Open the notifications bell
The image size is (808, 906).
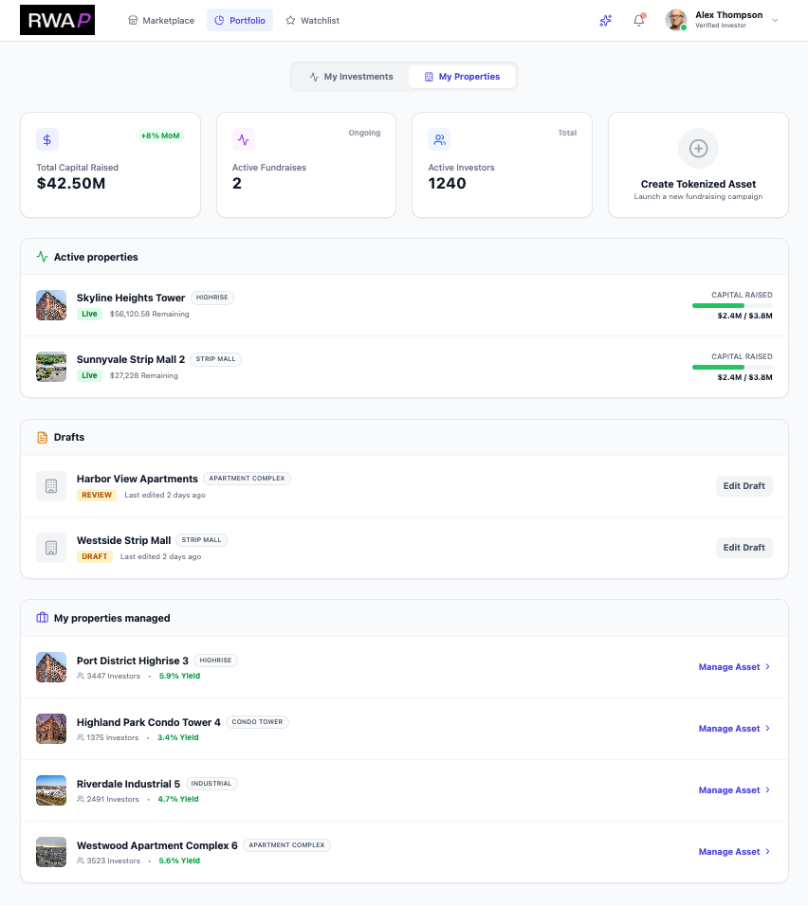638,20
